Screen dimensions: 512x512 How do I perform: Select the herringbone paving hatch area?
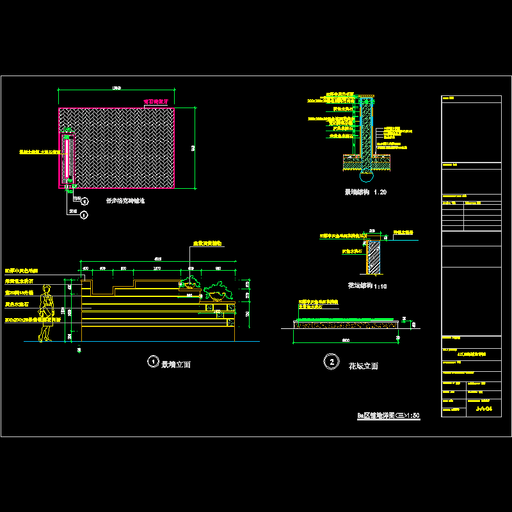[124, 148]
